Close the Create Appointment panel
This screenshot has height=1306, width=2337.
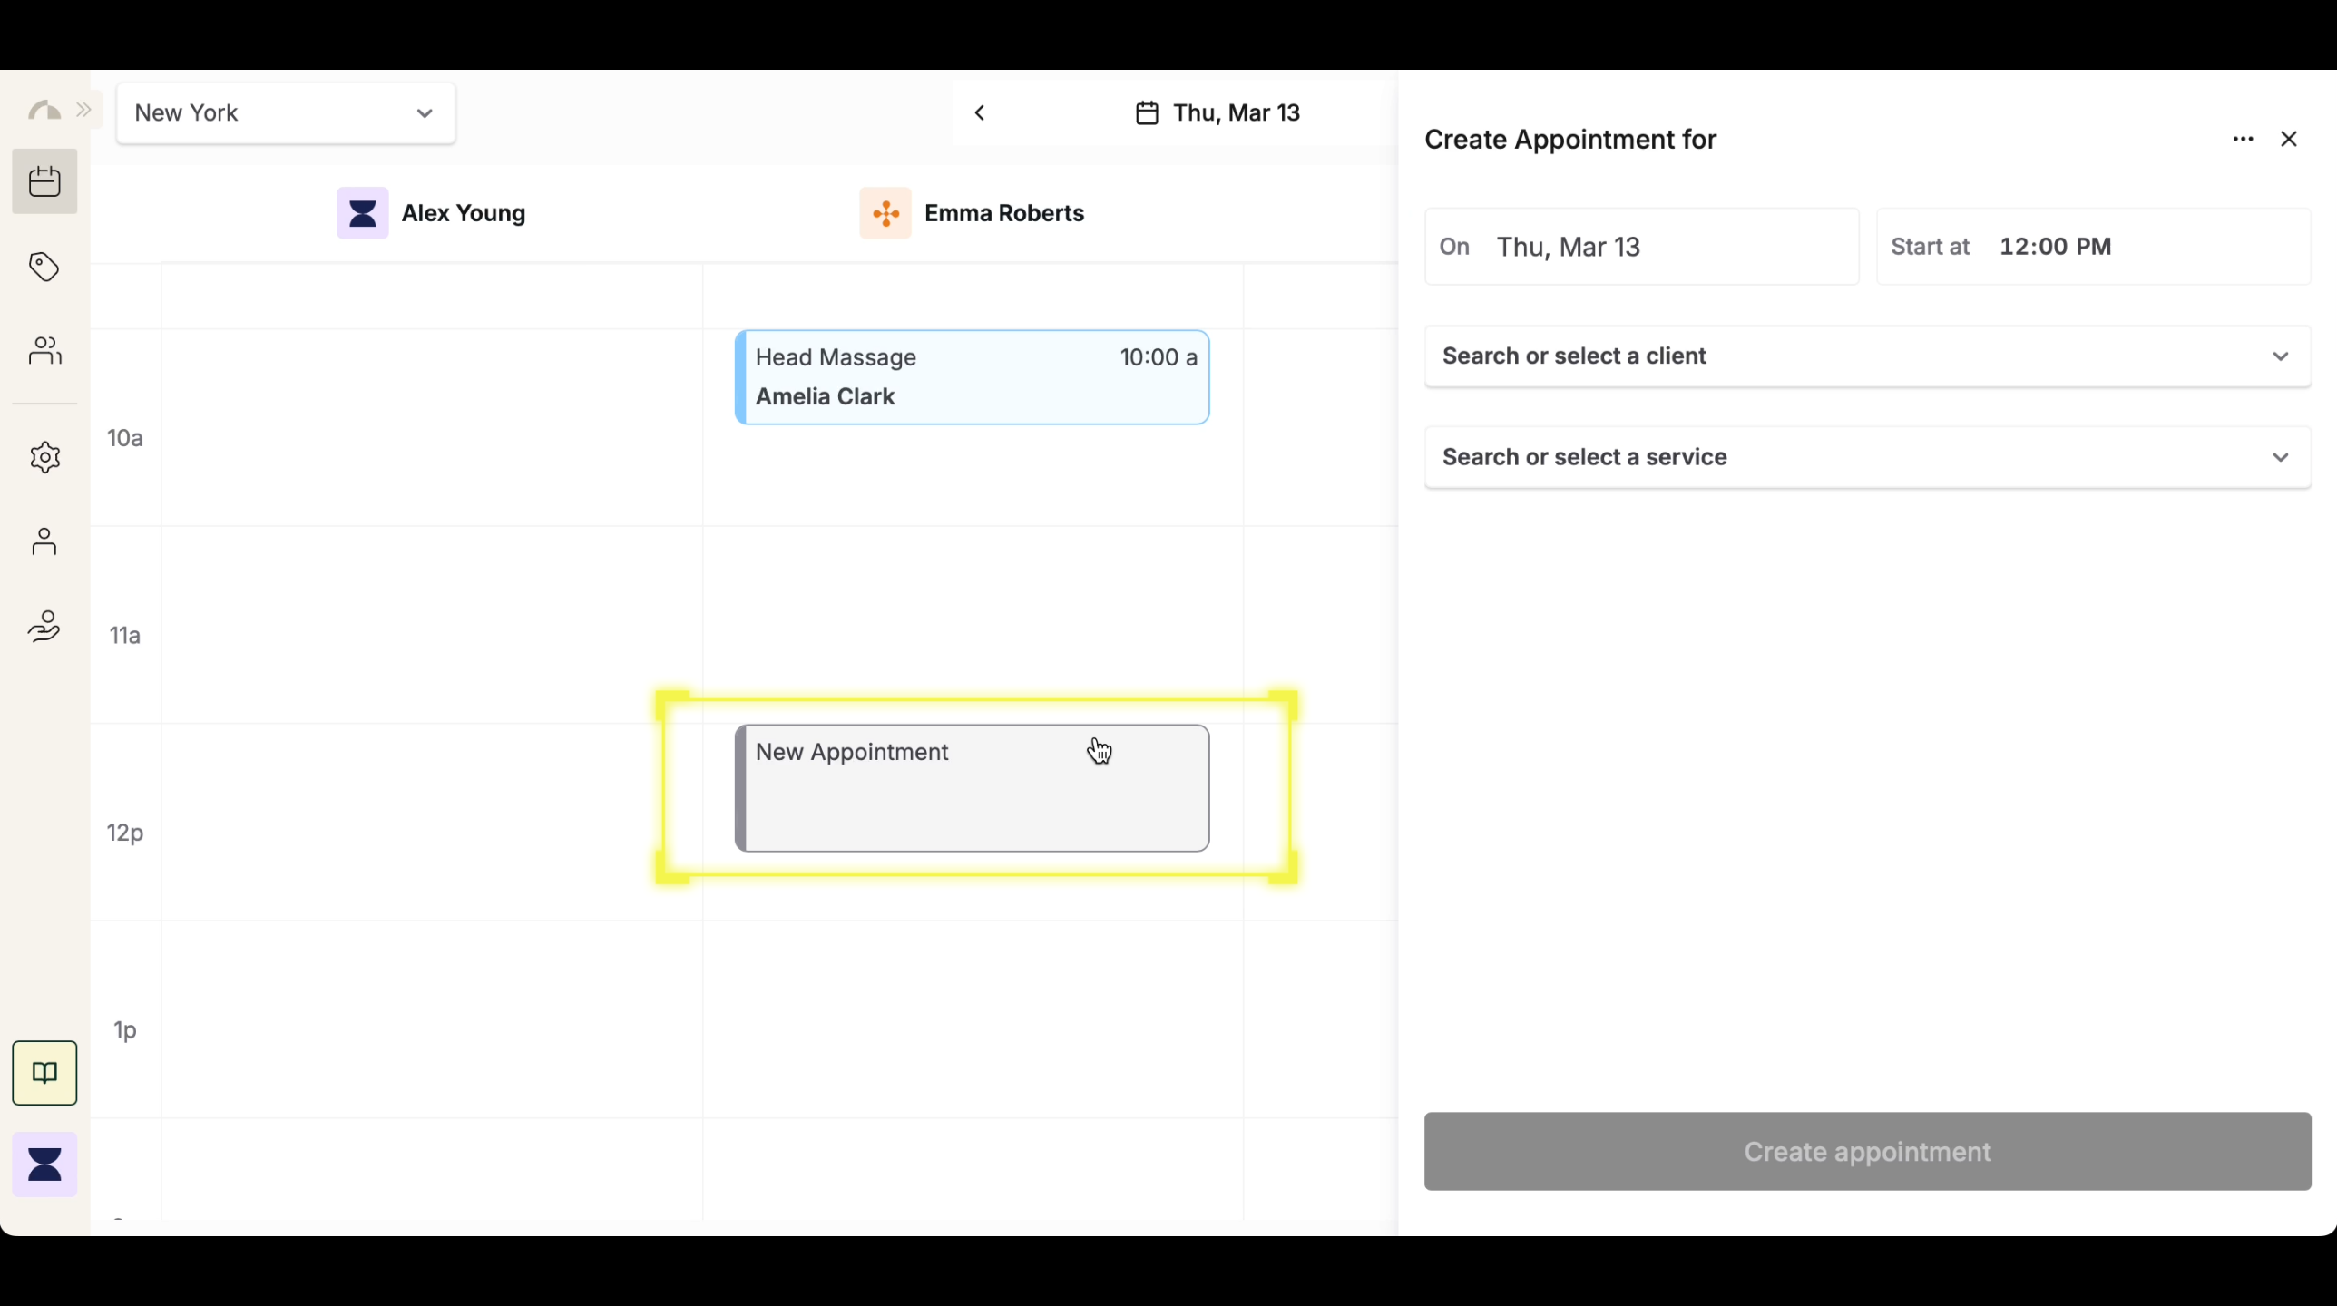[x=2289, y=140]
